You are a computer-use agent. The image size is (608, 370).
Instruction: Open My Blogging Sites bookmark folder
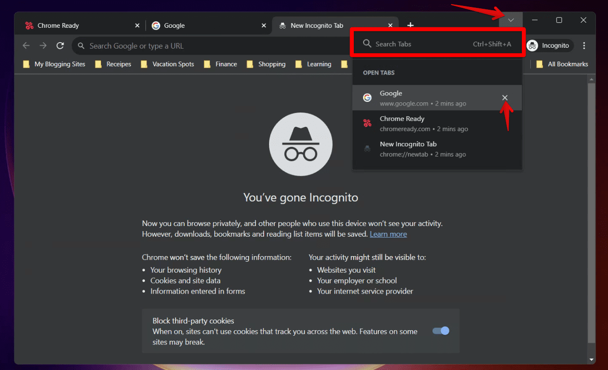(54, 64)
